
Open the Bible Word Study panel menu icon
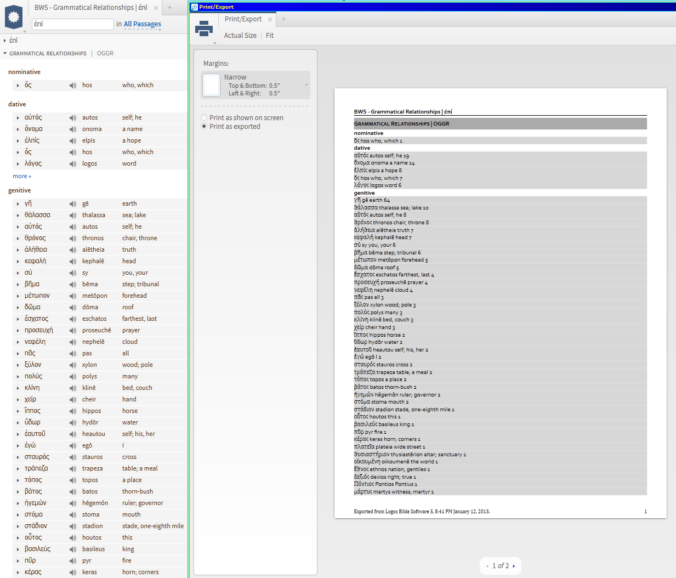coord(14,17)
